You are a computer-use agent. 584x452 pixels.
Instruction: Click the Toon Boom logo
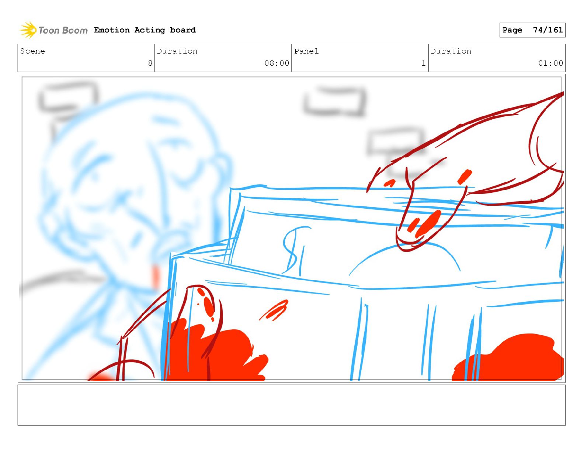[x=53, y=30]
